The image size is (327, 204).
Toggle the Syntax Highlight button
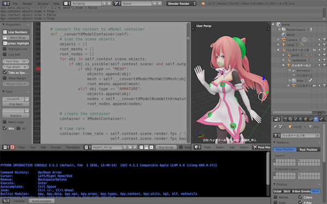point(16,44)
